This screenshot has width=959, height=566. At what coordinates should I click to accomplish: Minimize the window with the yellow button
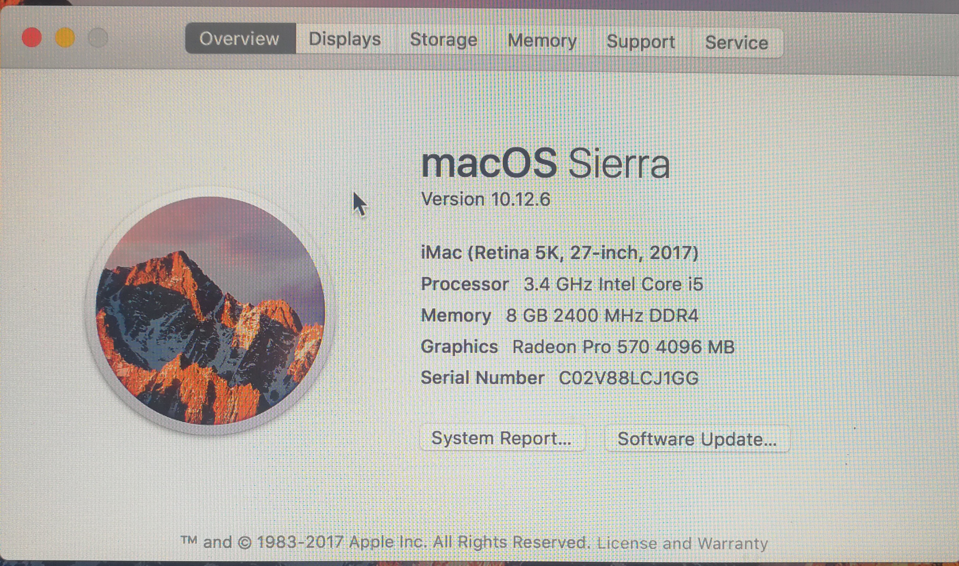tap(65, 38)
